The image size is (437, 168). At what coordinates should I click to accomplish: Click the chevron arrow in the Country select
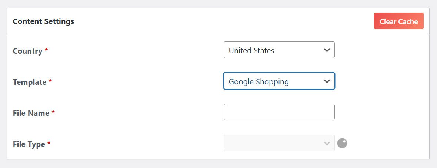[x=327, y=50]
